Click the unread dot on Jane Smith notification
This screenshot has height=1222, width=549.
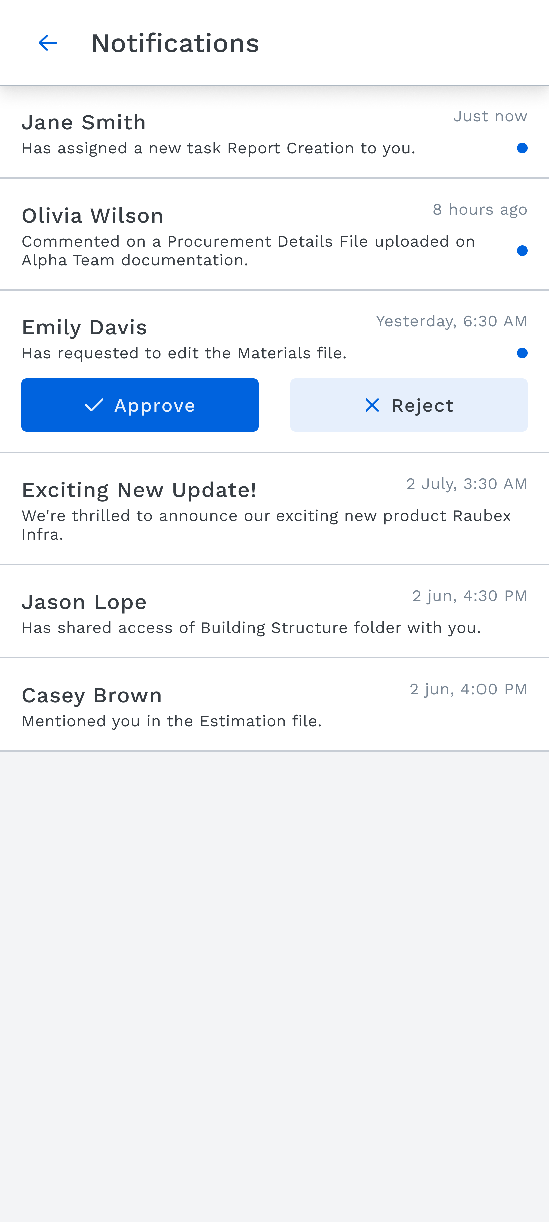pyautogui.click(x=522, y=148)
